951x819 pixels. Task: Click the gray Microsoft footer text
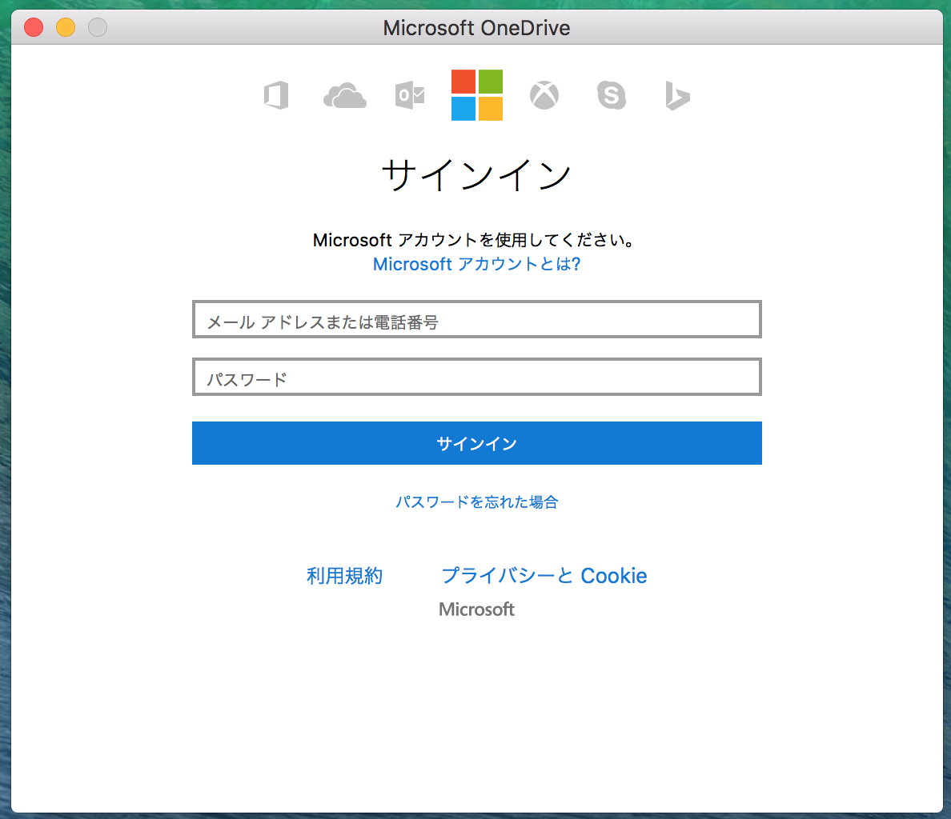(x=477, y=609)
